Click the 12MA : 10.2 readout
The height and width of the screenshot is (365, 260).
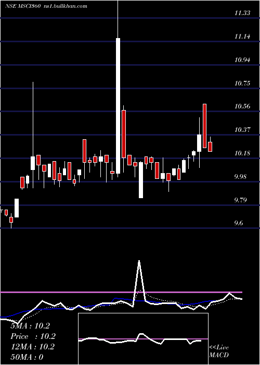tap(32, 347)
